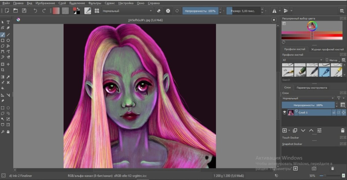Open the All brush tag dropdown

tap(302, 60)
